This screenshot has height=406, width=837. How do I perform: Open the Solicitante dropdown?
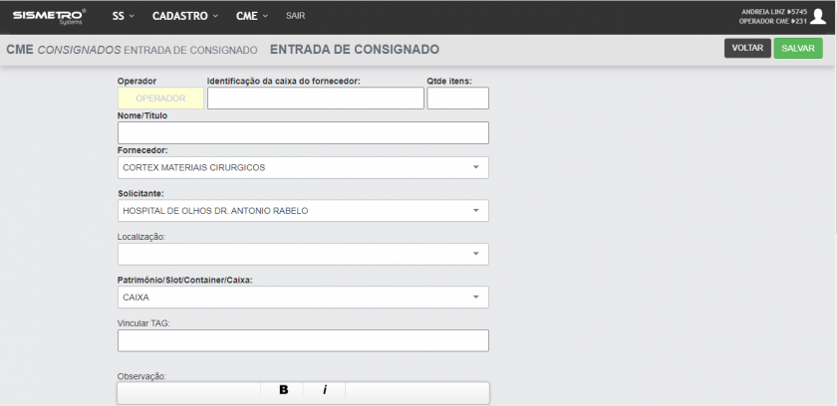coord(303,210)
